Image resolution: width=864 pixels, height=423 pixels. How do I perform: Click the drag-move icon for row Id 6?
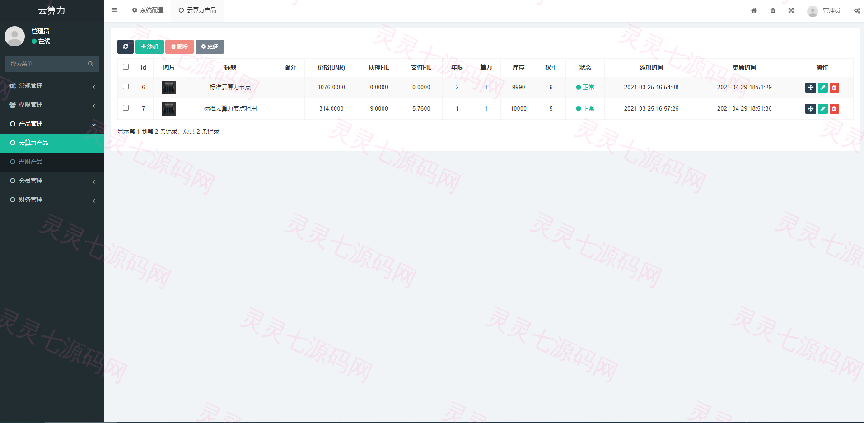coord(810,88)
